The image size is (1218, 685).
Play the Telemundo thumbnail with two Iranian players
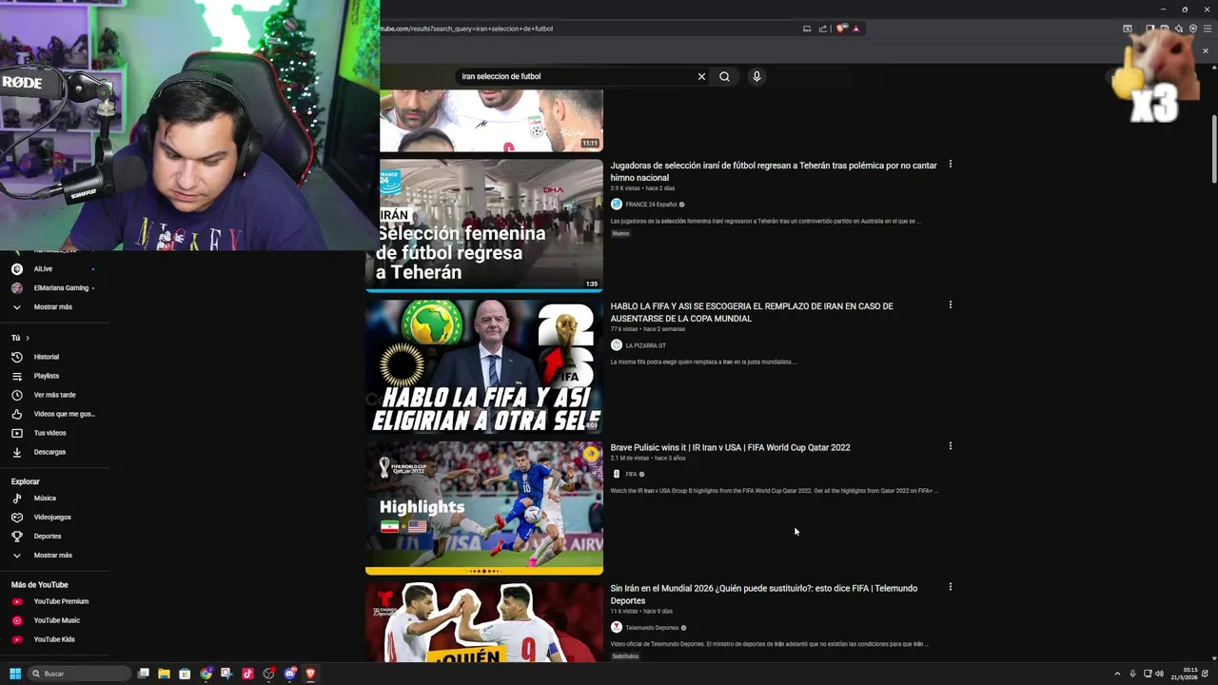pyautogui.click(x=484, y=622)
